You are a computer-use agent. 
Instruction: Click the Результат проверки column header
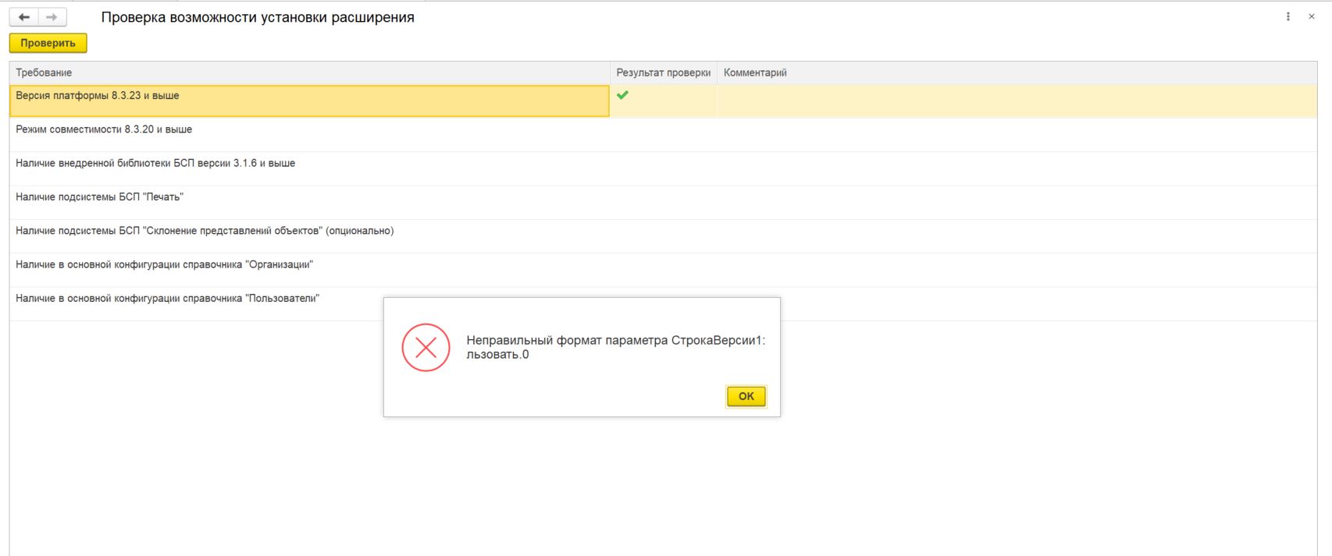click(x=663, y=73)
